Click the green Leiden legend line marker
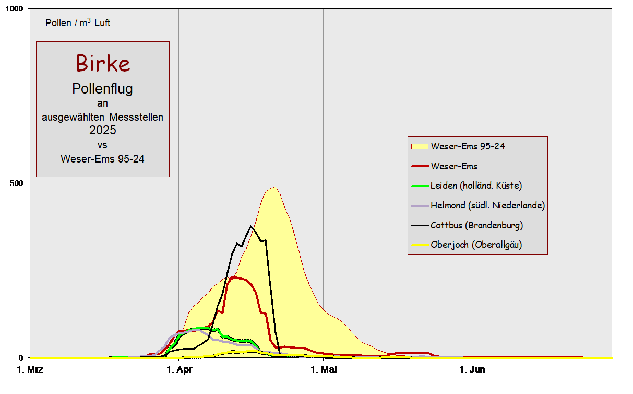 coord(420,186)
